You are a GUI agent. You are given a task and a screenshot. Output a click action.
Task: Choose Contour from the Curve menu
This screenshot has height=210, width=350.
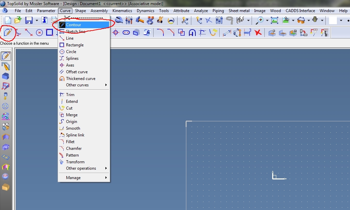pos(84,25)
